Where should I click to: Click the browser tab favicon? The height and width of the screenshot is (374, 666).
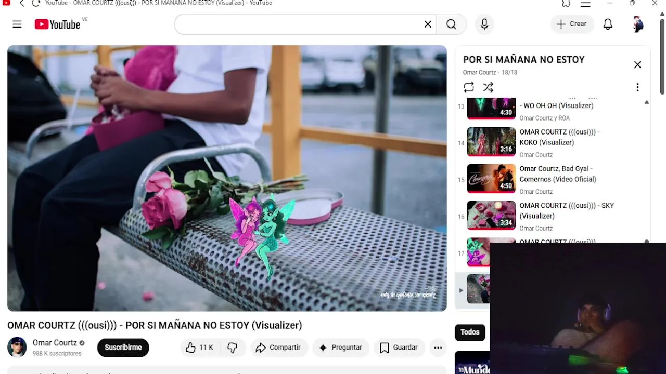tap(6, 3)
